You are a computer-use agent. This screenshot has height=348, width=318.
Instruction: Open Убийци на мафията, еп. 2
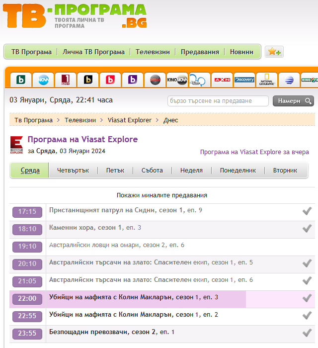(x=134, y=315)
